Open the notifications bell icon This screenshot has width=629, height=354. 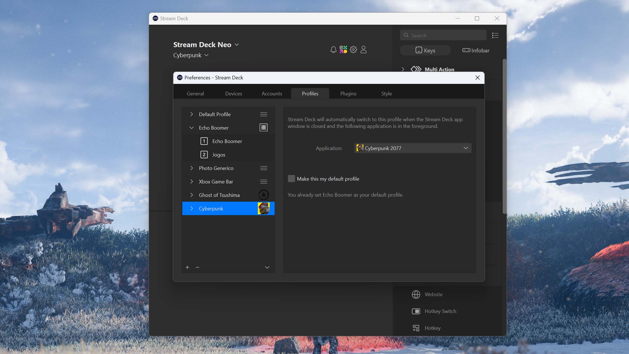(x=333, y=50)
